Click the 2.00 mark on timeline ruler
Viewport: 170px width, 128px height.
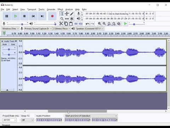(93, 33)
